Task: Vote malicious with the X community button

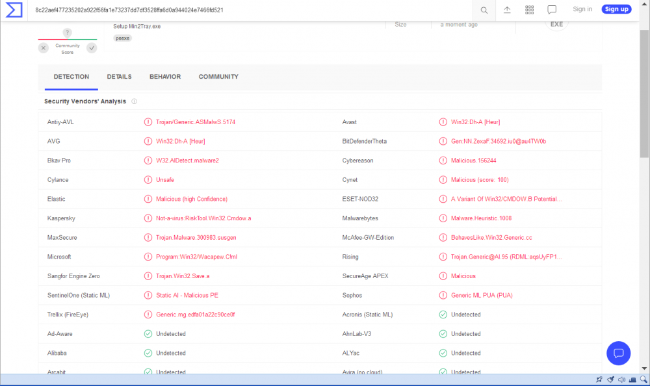Action: 44,48
